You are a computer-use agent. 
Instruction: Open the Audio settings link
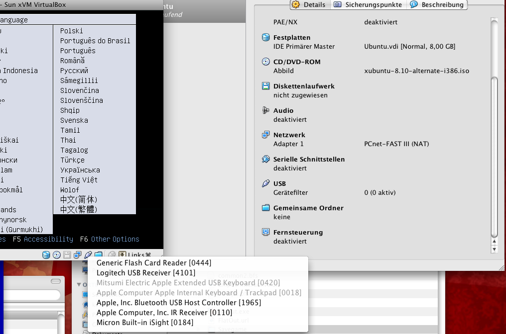pos(283,110)
